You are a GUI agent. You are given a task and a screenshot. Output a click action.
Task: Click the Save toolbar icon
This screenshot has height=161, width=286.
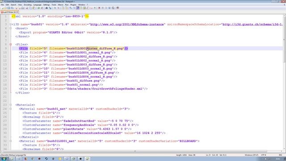point(9,8)
